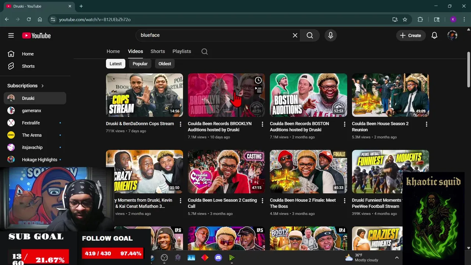
Task: Open the Chrome three-dot menu
Action: coord(464,20)
